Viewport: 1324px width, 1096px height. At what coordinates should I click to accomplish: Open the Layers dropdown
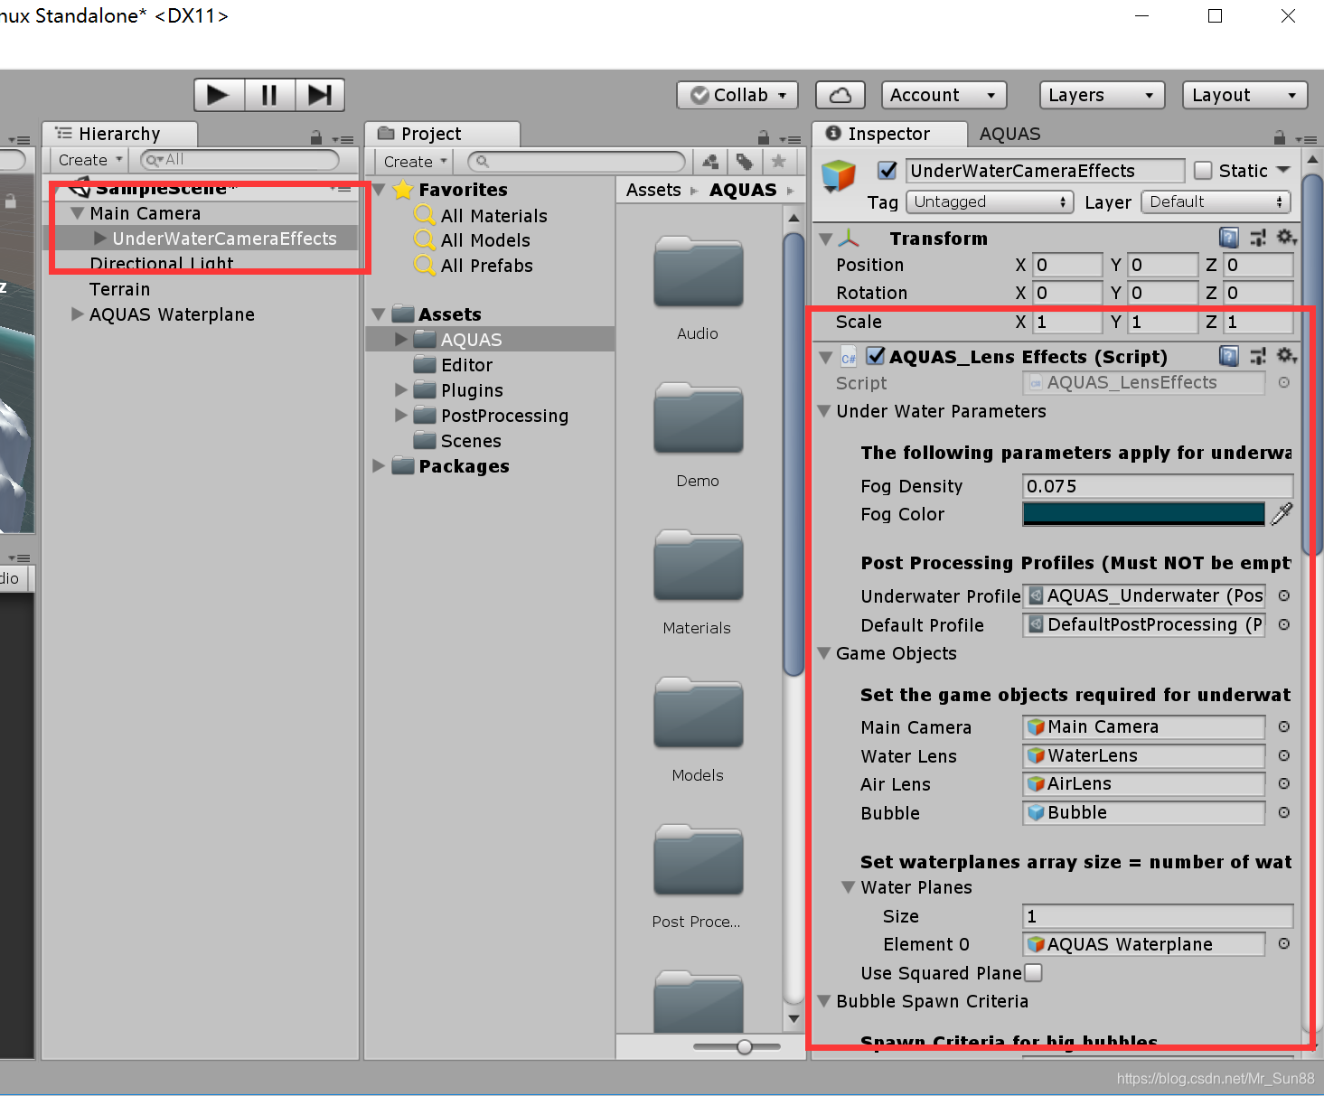pyautogui.click(x=1102, y=95)
